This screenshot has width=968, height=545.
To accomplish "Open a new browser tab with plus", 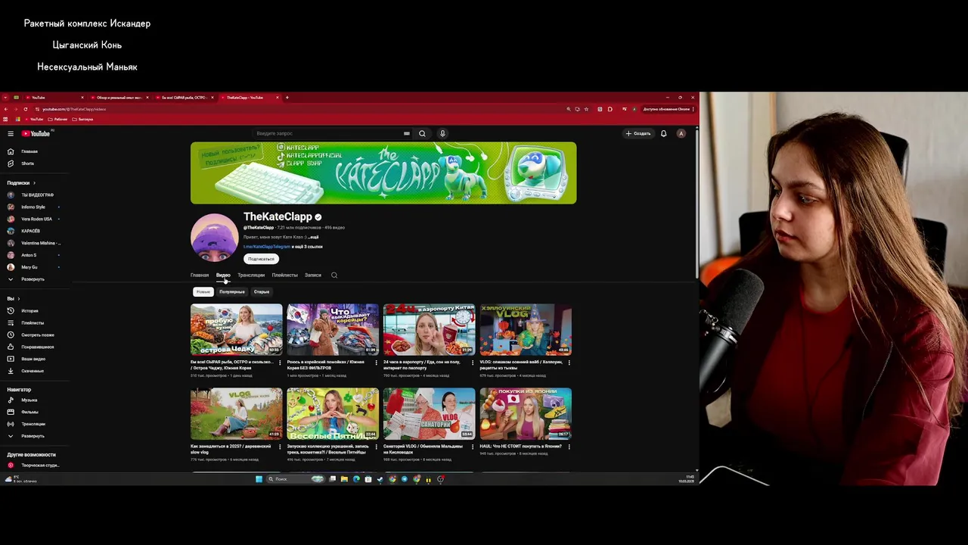I will pyautogui.click(x=287, y=98).
